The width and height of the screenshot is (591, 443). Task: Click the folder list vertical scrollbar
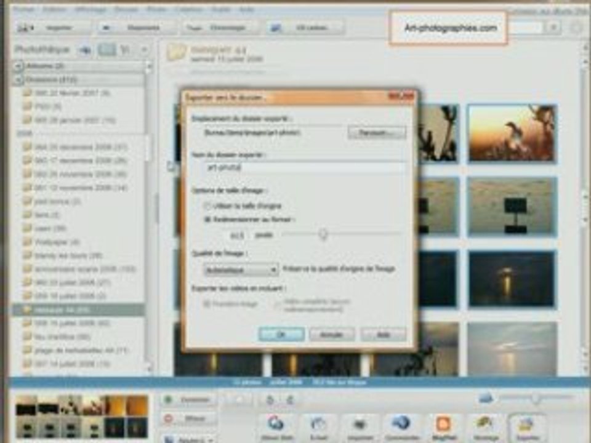point(149,218)
